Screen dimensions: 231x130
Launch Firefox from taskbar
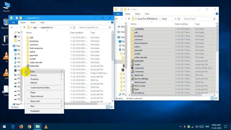pyautogui.click(x=21, y=127)
